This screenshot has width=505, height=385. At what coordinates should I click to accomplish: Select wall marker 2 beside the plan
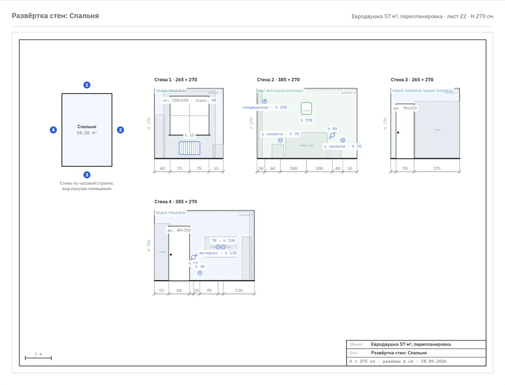tap(120, 130)
